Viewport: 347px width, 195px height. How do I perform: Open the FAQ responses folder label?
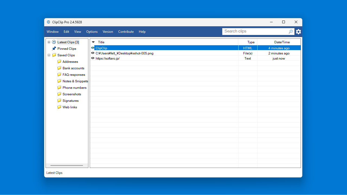pos(74,74)
